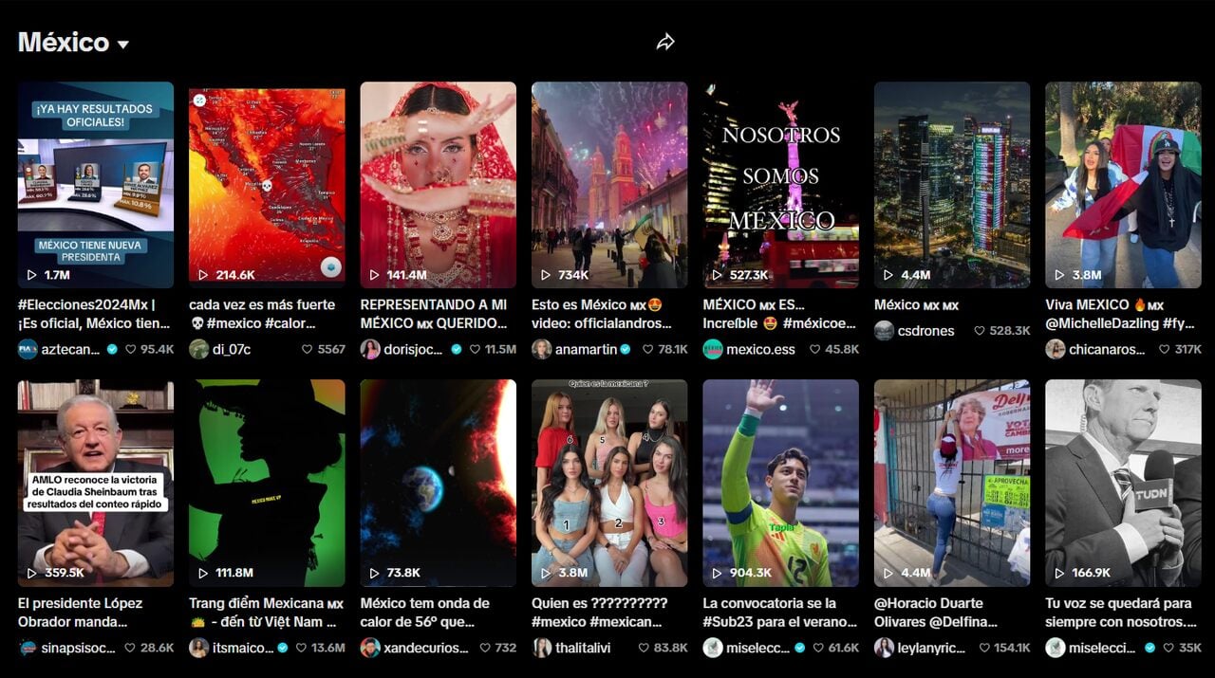Click heart icon on csdrones video
Image resolution: width=1215 pixels, height=678 pixels.
(x=979, y=331)
